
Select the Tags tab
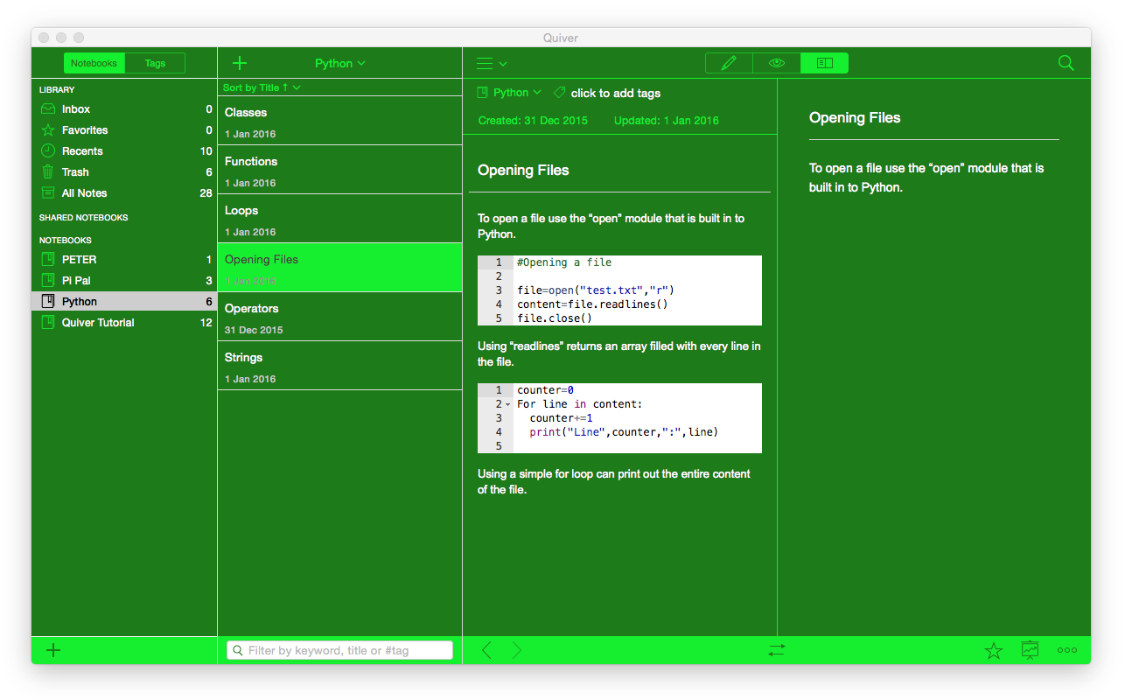click(155, 63)
